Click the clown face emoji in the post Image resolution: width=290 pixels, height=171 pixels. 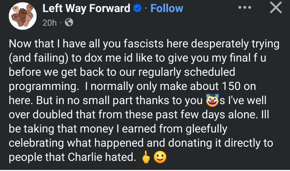pos(212,100)
